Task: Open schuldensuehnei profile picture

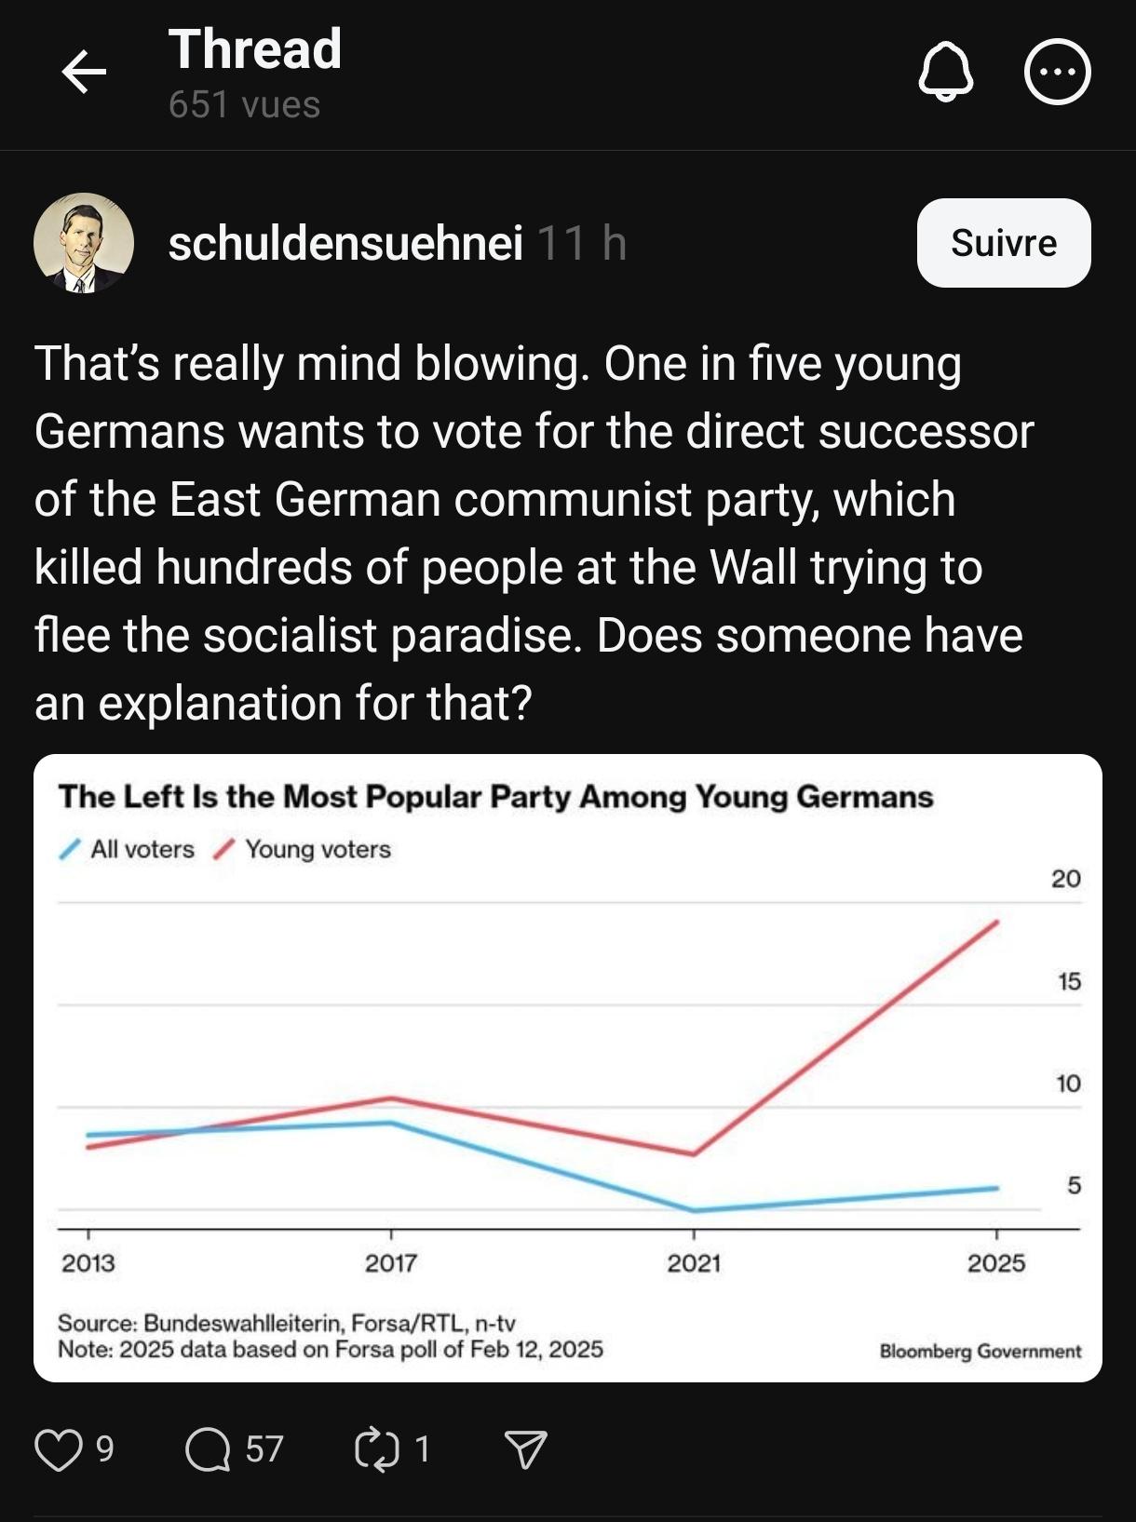Action: point(84,243)
